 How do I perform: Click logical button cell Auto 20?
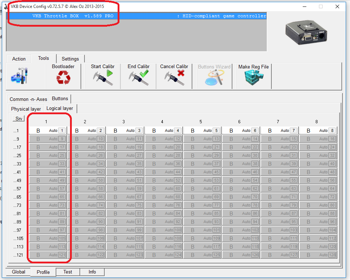click(164, 147)
